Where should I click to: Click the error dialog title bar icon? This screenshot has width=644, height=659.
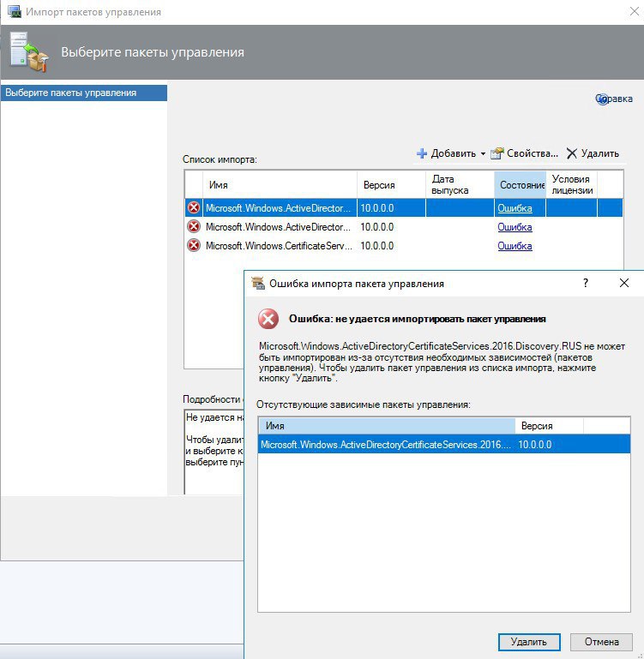258,284
